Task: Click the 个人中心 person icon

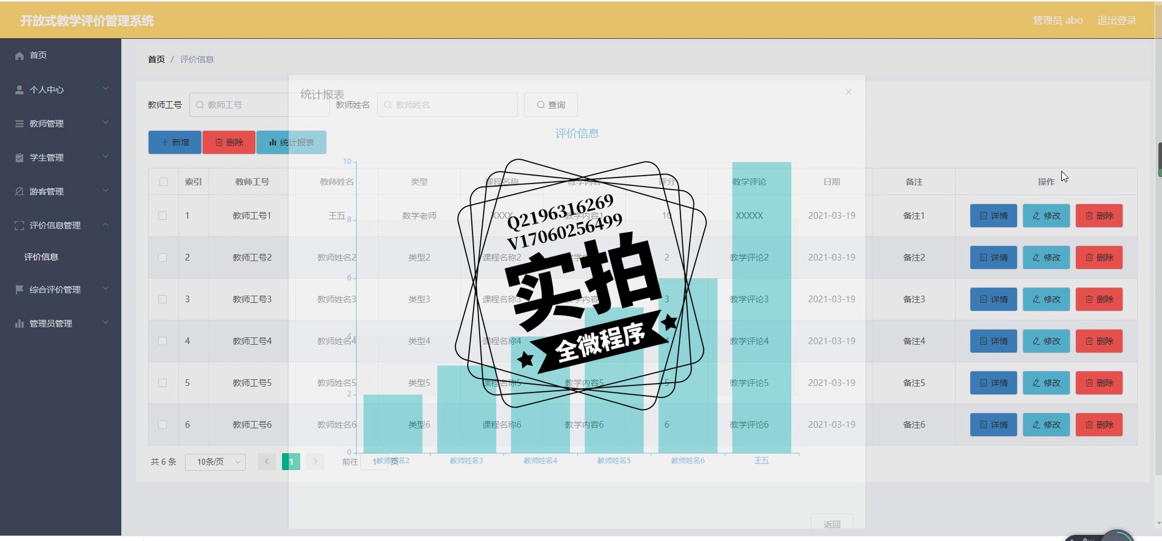Action: click(19, 90)
